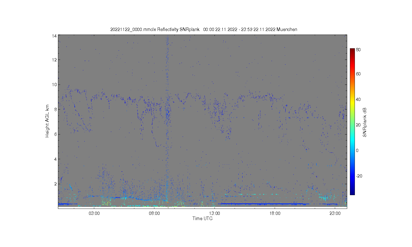Click the 60 value on the colorbar
The height and width of the screenshot is (247, 412).
click(358, 74)
